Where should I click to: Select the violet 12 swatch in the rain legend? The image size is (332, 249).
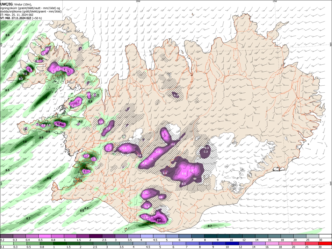pos(245,243)
